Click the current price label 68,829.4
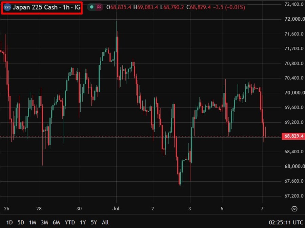 pyautogui.click(x=293, y=136)
